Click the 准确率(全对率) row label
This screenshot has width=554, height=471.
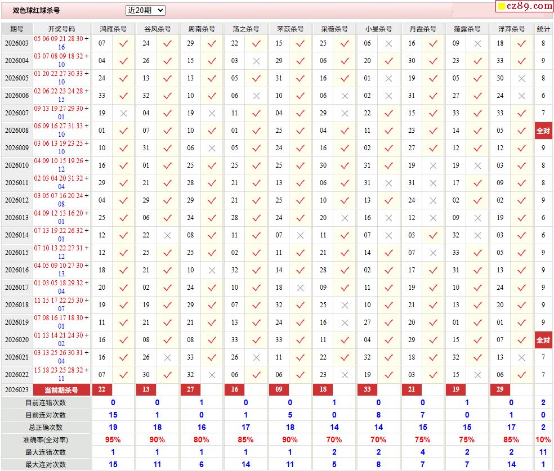46,439
